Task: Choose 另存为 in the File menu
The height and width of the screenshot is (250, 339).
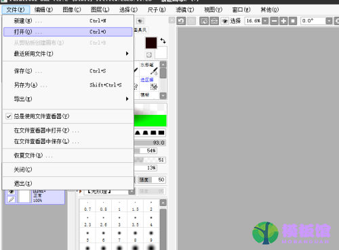Action: [x=68, y=85]
